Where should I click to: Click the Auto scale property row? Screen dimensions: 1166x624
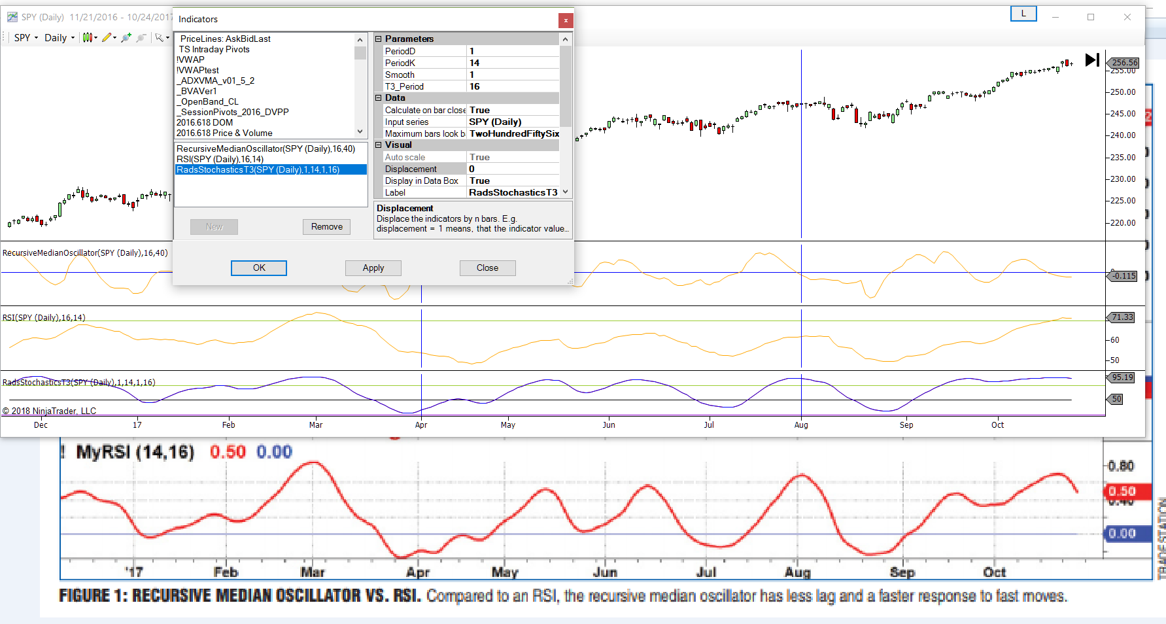pos(471,157)
